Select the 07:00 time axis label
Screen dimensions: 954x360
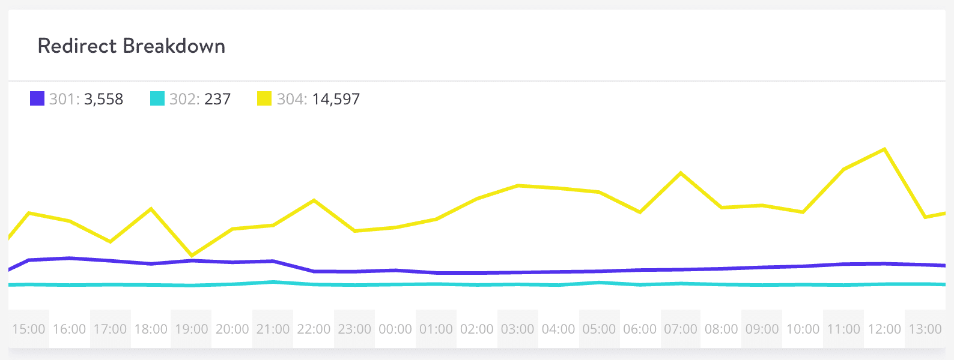coord(681,329)
